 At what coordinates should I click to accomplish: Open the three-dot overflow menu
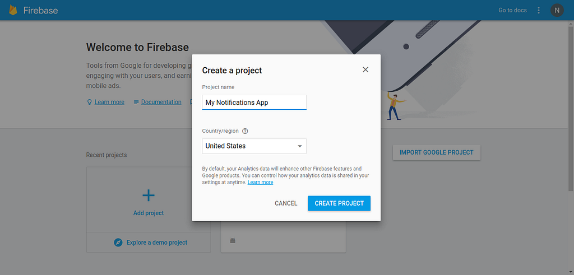(x=539, y=10)
